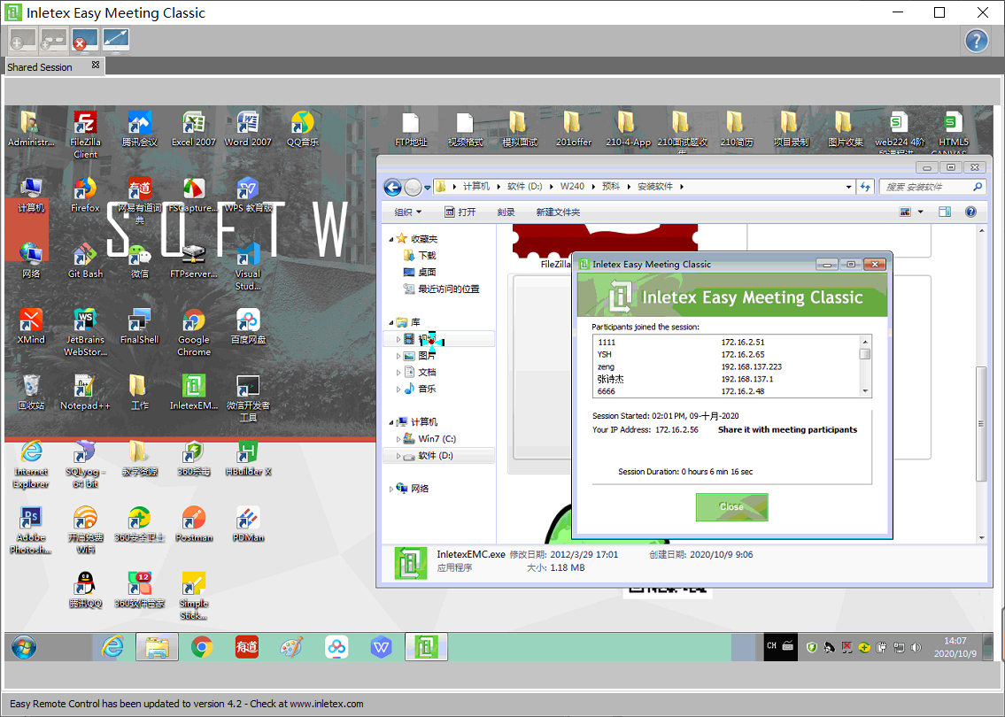The height and width of the screenshot is (717, 1005).
Task: Click participant row YSH 172.16.2.65
Action: tap(725, 354)
